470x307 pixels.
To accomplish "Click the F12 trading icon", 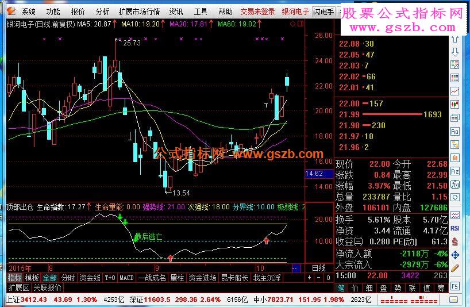I will tap(455, 171).
